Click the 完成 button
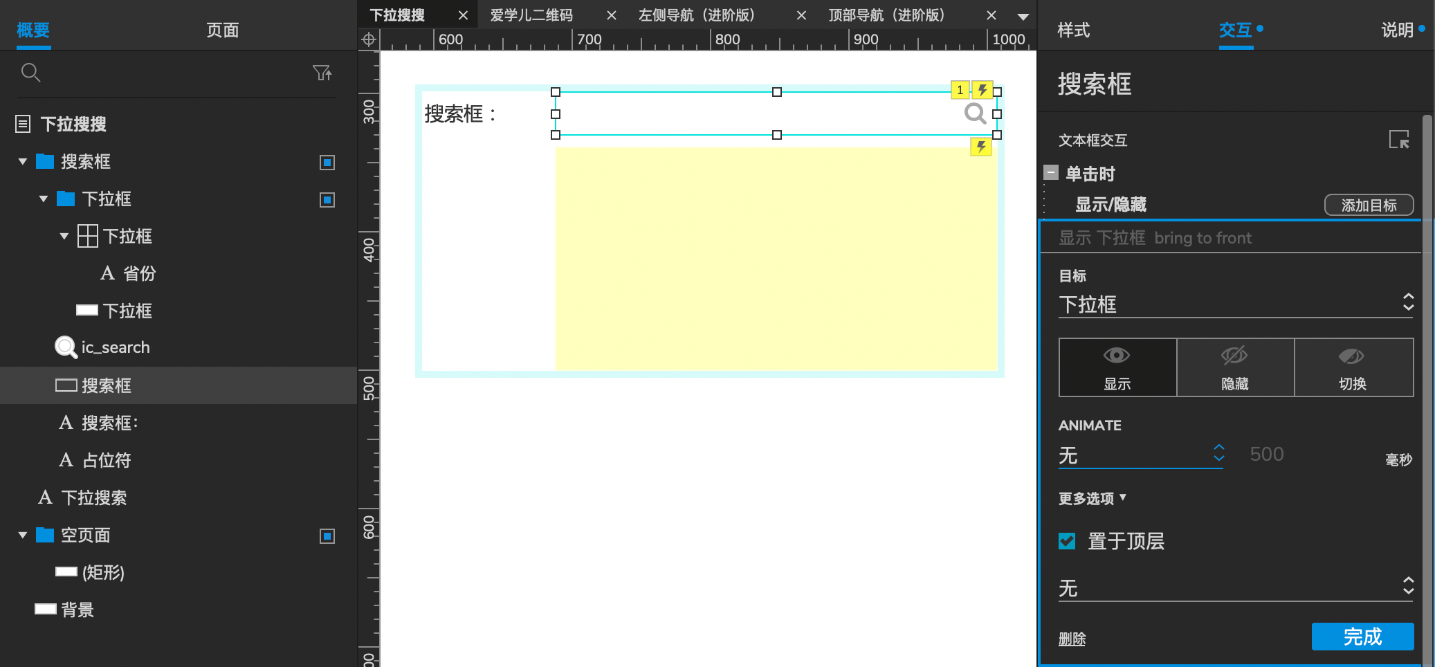The height and width of the screenshot is (667, 1435). coord(1362,637)
